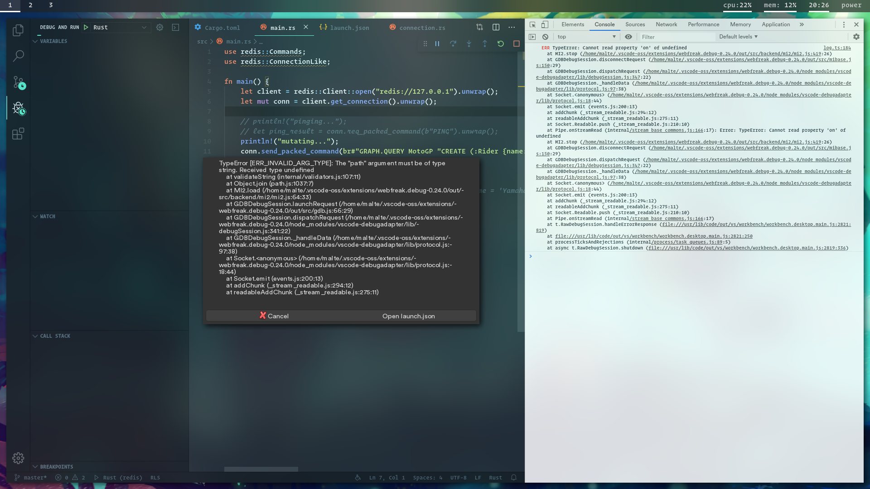Click the debug Restart button
The height and width of the screenshot is (489, 870).
pyautogui.click(x=500, y=44)
